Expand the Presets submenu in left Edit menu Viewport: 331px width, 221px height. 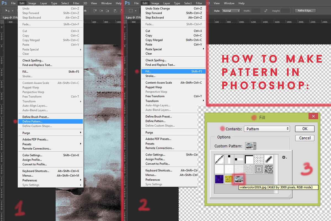pos(50,144)
